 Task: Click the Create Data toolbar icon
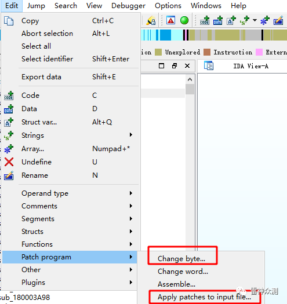pyautogui.click(x=217, y=20)
